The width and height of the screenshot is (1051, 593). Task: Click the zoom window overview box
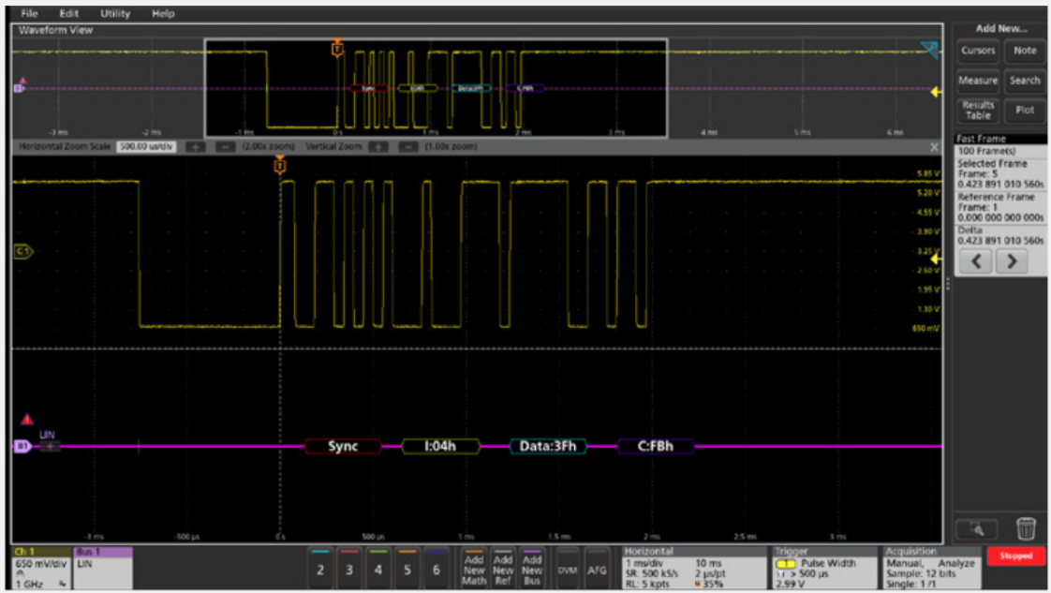pyautogui.click(x=436, y=88)
